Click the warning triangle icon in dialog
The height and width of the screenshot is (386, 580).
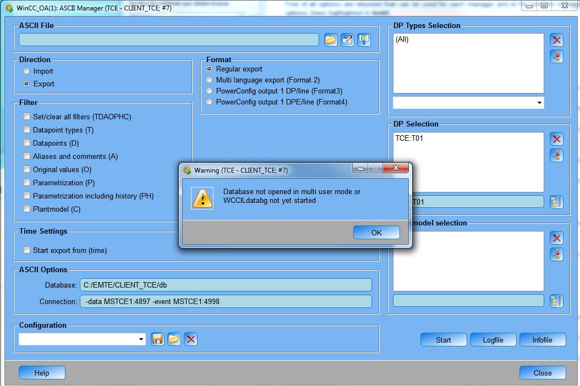[203, 198]
